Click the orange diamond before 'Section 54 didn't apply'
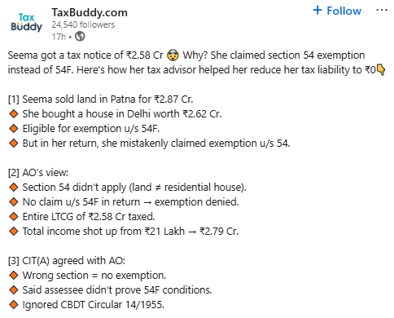 [x=13, y=188]
